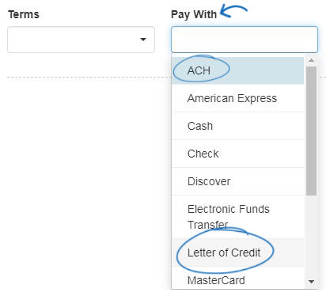Click the list scrollbar up arrow

click(311, 60)
